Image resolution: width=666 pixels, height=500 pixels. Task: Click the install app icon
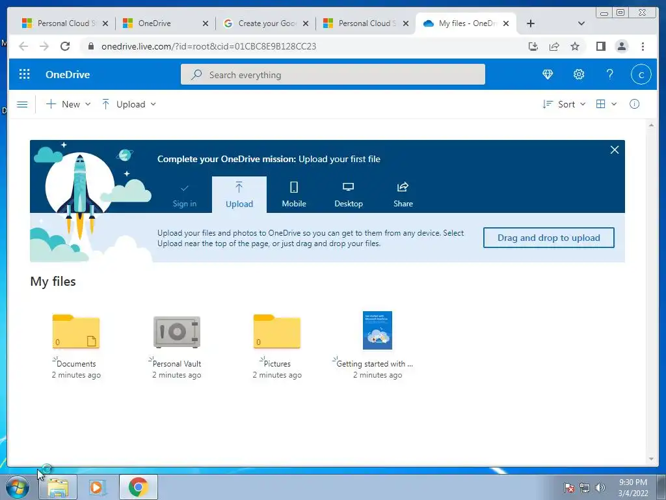(533, 46)
